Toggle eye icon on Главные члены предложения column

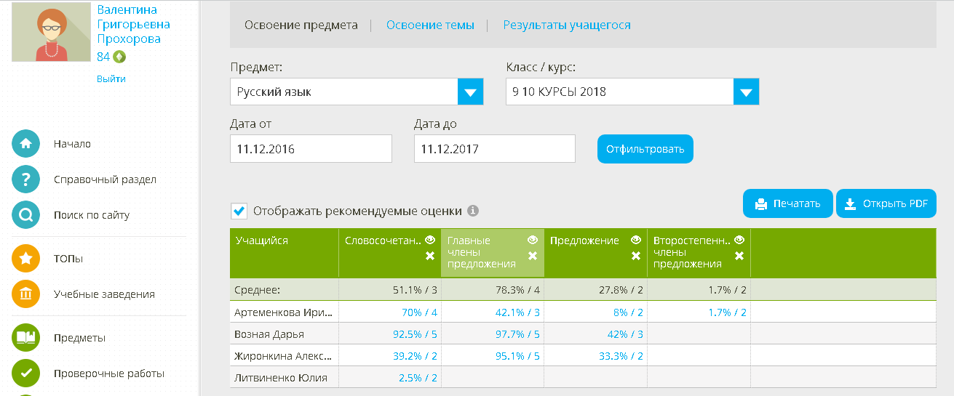pos(533,240)
